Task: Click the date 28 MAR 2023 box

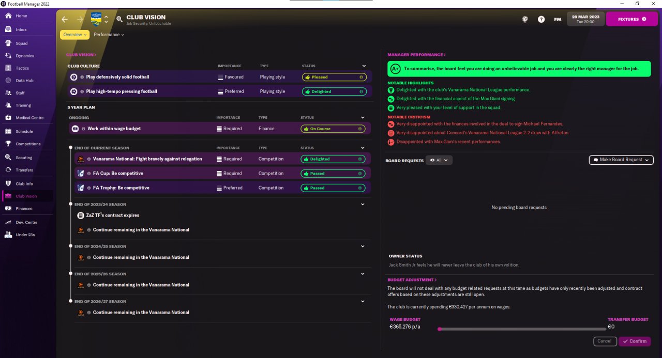Action: (585, 19)
